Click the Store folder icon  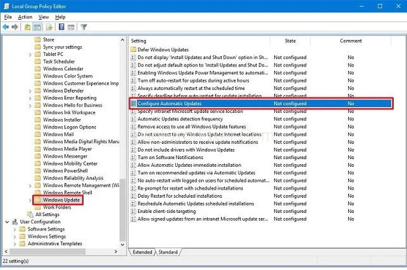pos(37,39)
